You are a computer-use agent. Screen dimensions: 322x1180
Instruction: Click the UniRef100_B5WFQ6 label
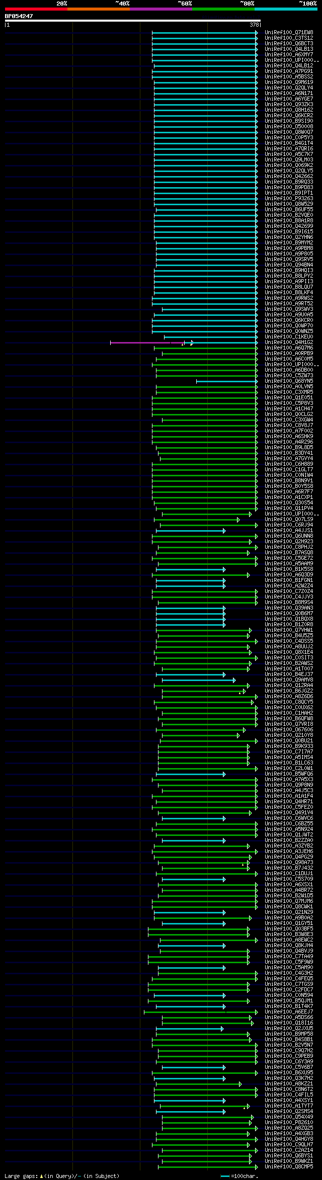[x=289, y=774]
